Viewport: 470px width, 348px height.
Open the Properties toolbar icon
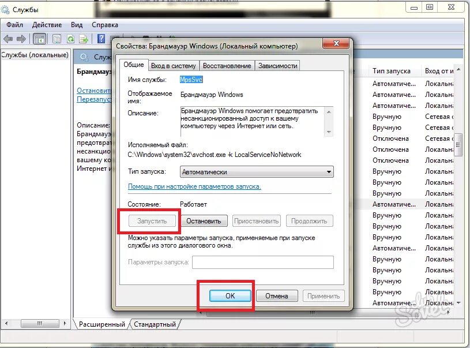(x=57, y=39)
